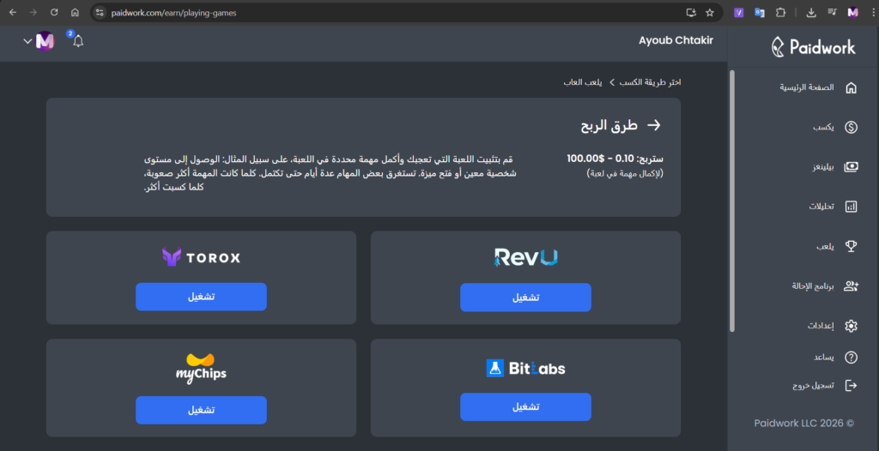The width and height of the screenshot is (879, 451).
Task: Click the back arrow beside طرق الربح
Action: coord(653,125)
